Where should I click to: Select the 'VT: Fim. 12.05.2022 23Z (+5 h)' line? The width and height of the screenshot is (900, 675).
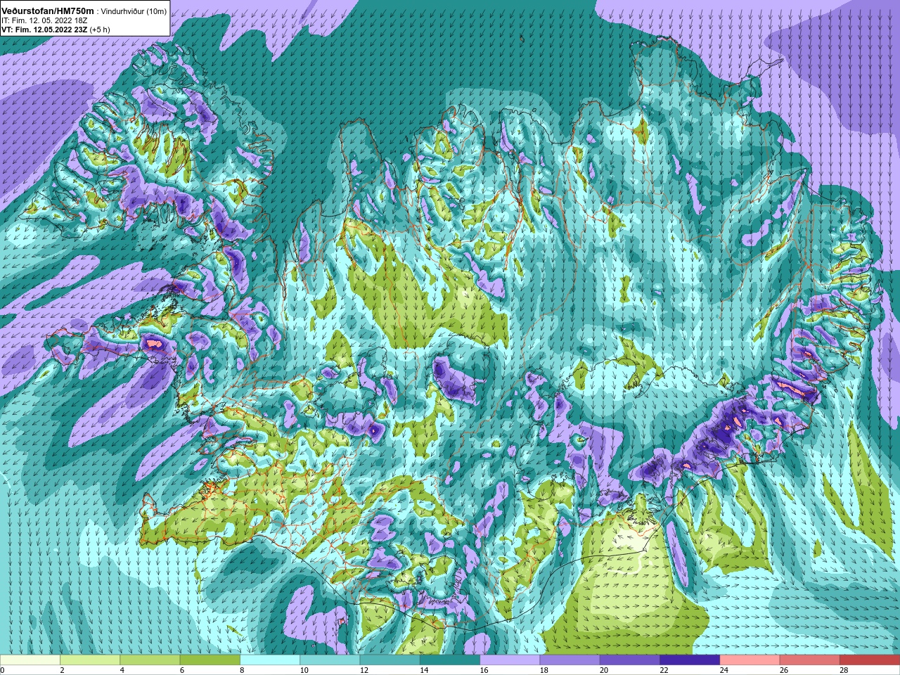point(56,30)
